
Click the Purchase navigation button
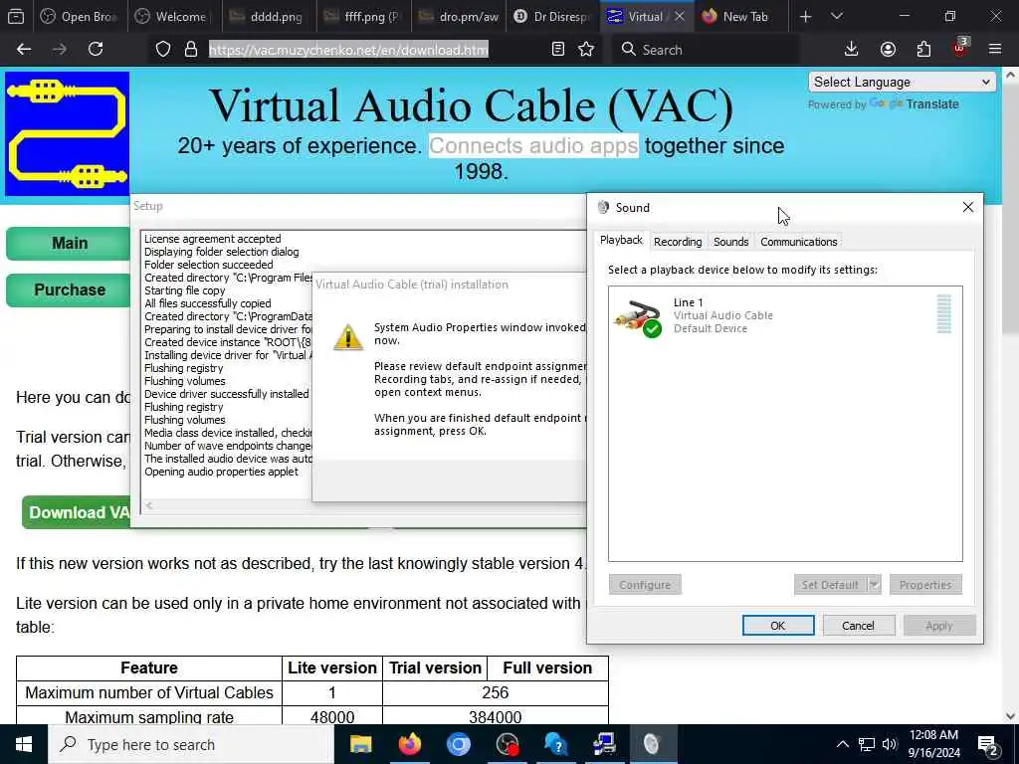[x=69, y=289]
